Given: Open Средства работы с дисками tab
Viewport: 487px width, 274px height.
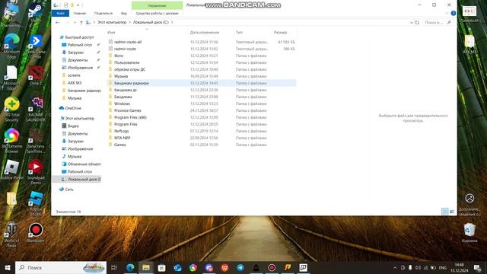Looking at the screenshot, I should [158, 14].
